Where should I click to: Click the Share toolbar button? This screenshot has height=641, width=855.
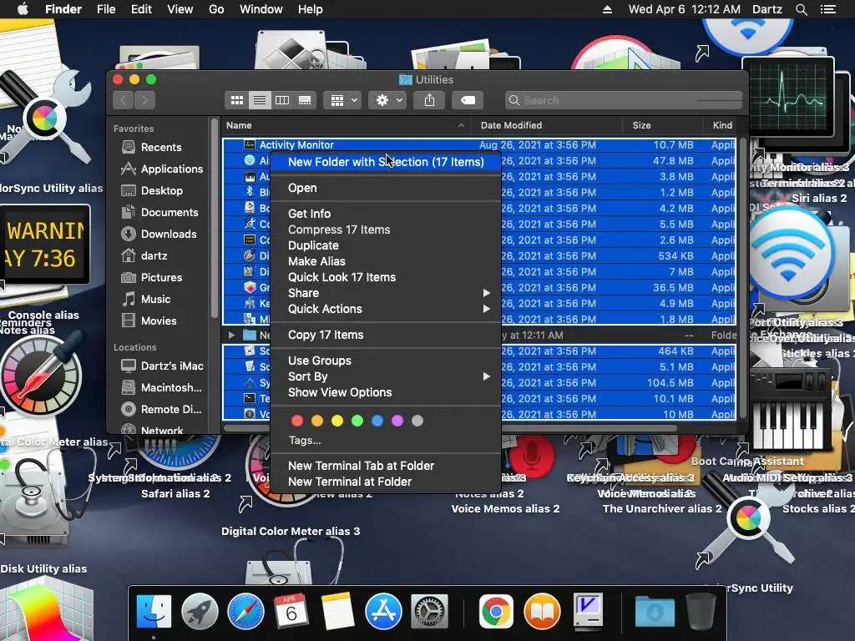tap(429, 100)
